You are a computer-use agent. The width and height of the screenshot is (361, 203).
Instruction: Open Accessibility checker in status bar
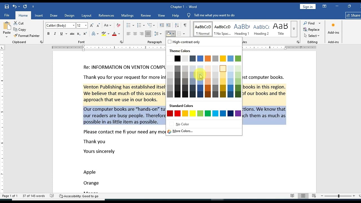point(79,196)
